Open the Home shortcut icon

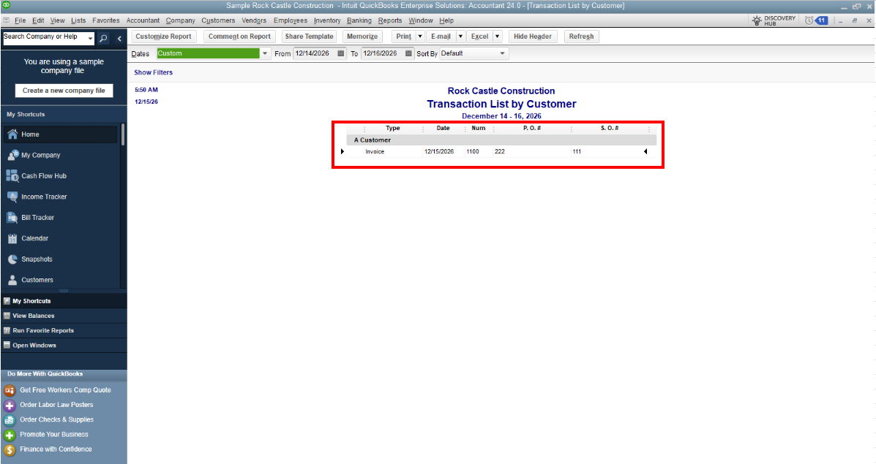(x=12, y=134)
